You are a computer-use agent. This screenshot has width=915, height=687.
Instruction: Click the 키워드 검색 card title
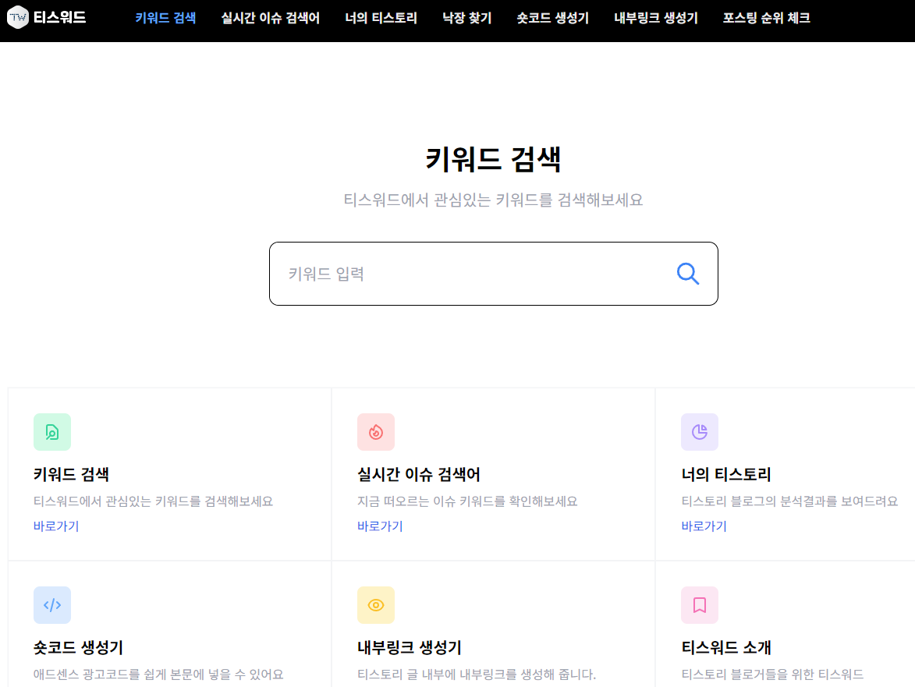pyautogui.click(x=71, y=474)
